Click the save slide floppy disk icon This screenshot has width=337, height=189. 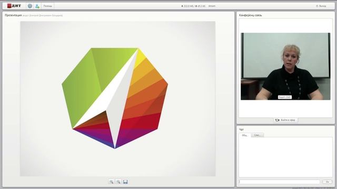point(125,182)
